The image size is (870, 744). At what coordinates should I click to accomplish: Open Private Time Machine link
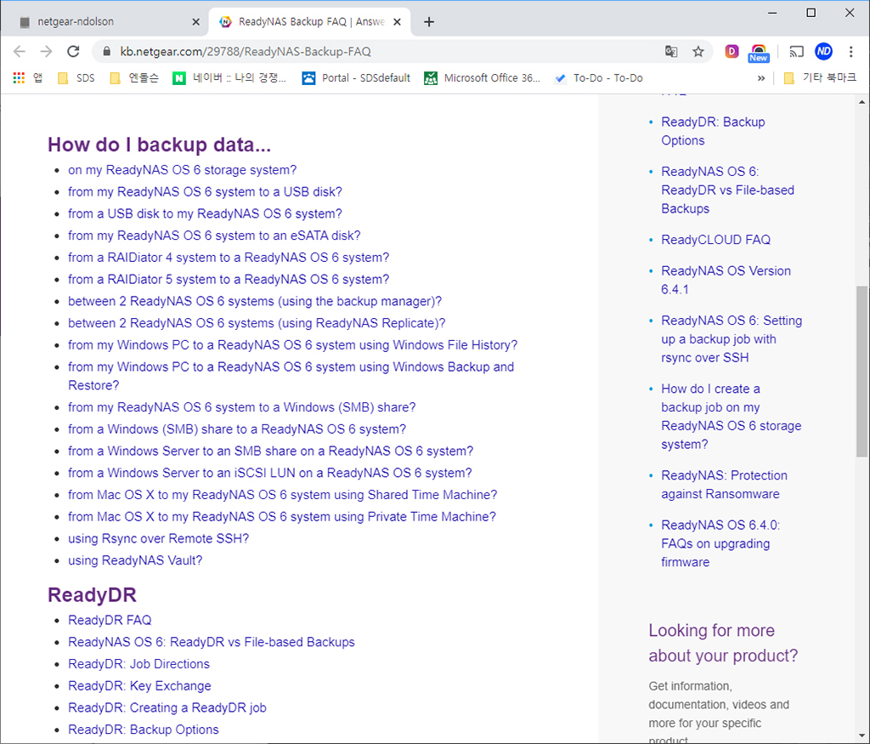coord(282,517)
